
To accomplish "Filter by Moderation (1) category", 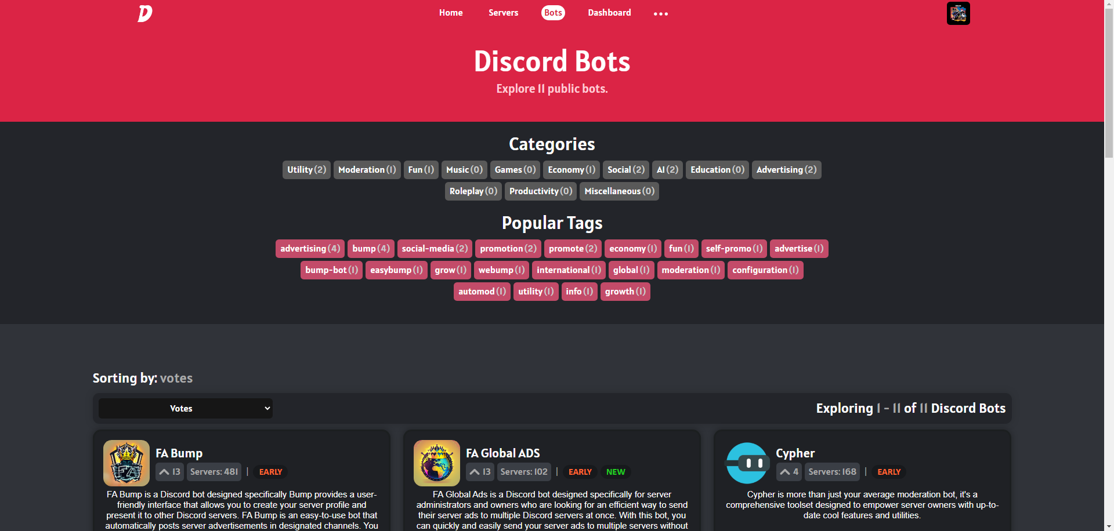I will (x=367, y=170).
